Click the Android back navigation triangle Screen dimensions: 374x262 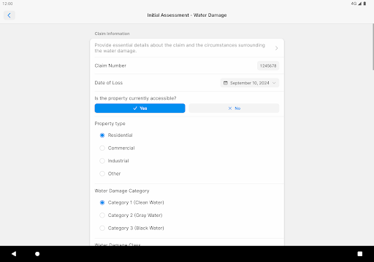tap(14, 254)
